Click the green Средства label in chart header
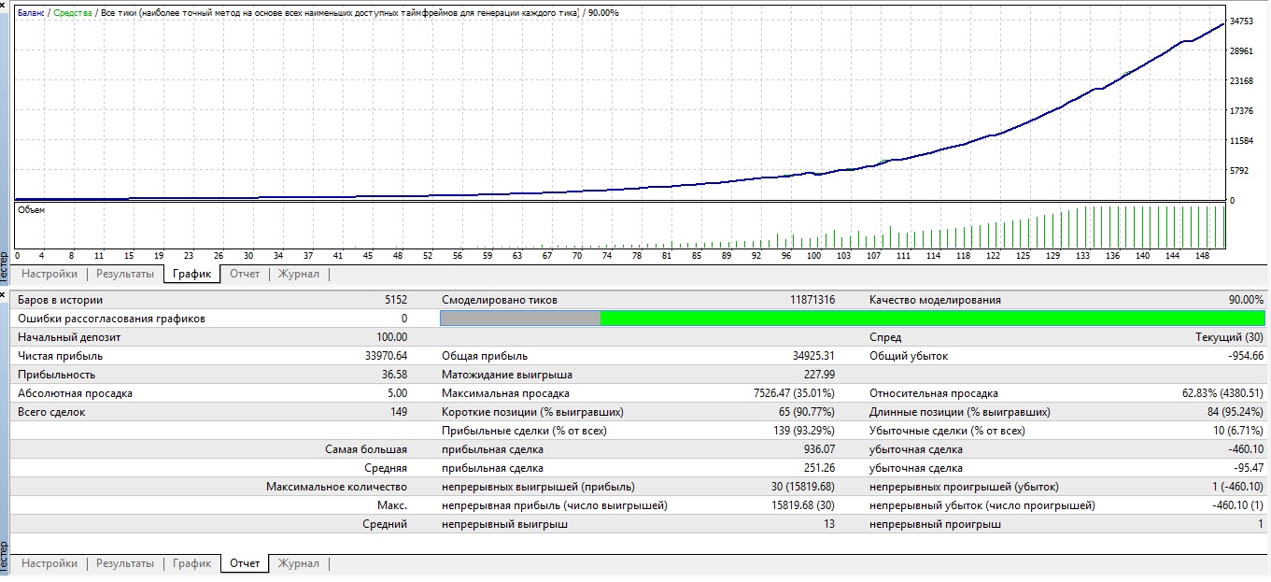This screenshot has width=1271, height=582. click(x=72, y=13)
